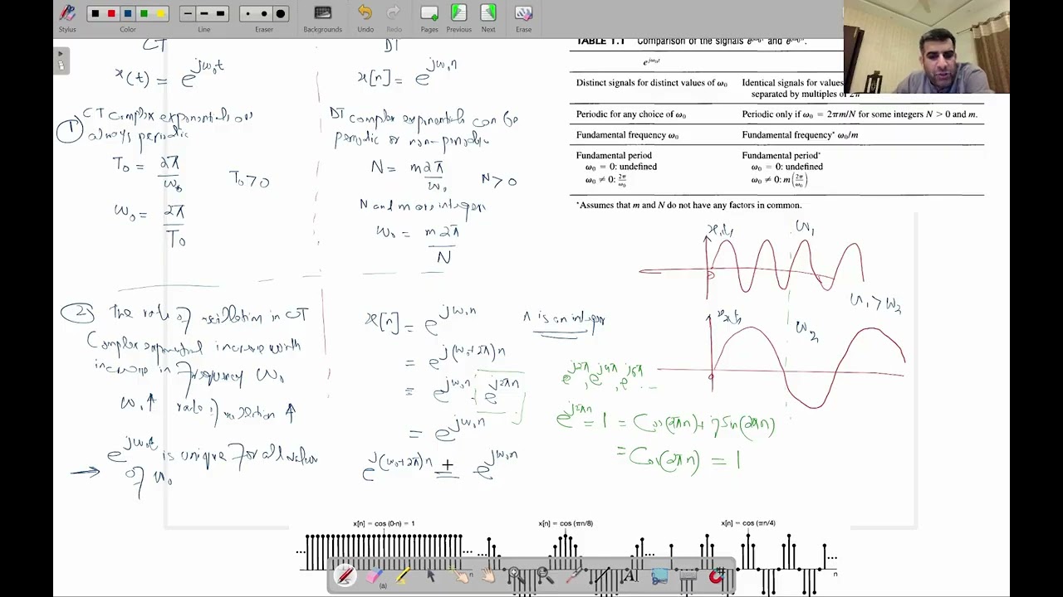Set the thick line width
The image size is (1063, 597).
click(x=220, y=13)
